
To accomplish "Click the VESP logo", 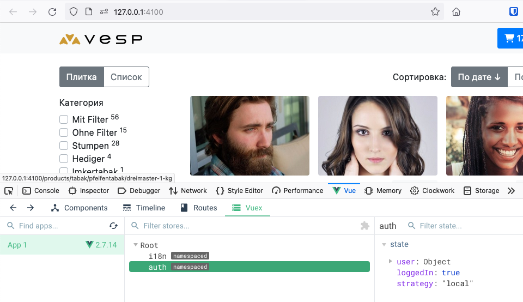I will 101,39.
